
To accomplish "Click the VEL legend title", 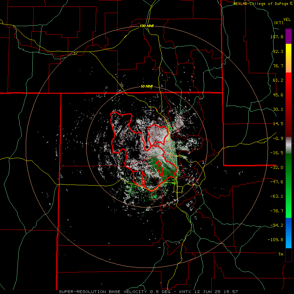I will tap(287, 20).
